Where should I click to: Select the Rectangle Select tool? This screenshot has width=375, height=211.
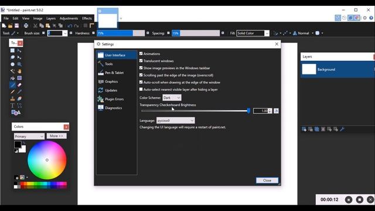coord(12,50)
